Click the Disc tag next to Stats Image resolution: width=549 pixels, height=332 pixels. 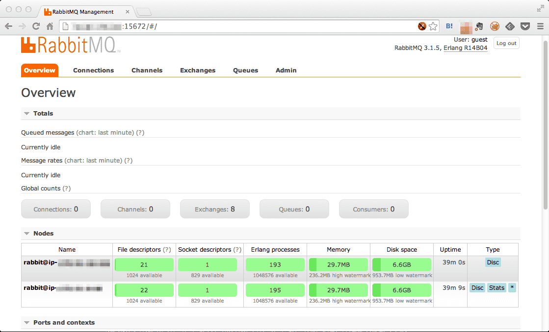point(477,288)
